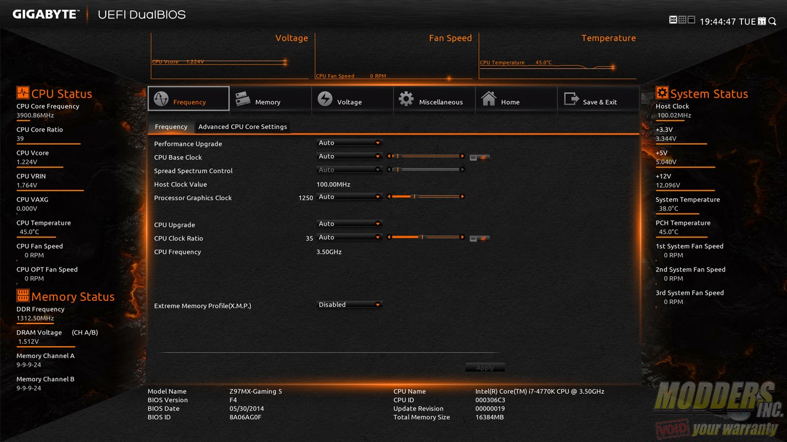Click Processor Graphics Clock value 1250
787x442 pixels.
[306, 198]
